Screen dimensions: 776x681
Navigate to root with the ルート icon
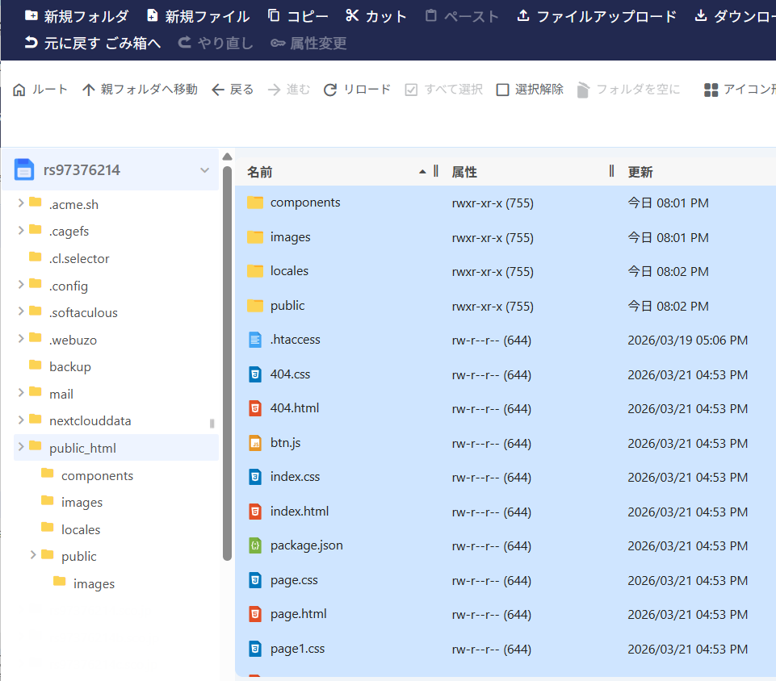40,89
